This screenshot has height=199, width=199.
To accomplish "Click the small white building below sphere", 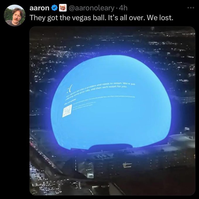I will [90, 176].
